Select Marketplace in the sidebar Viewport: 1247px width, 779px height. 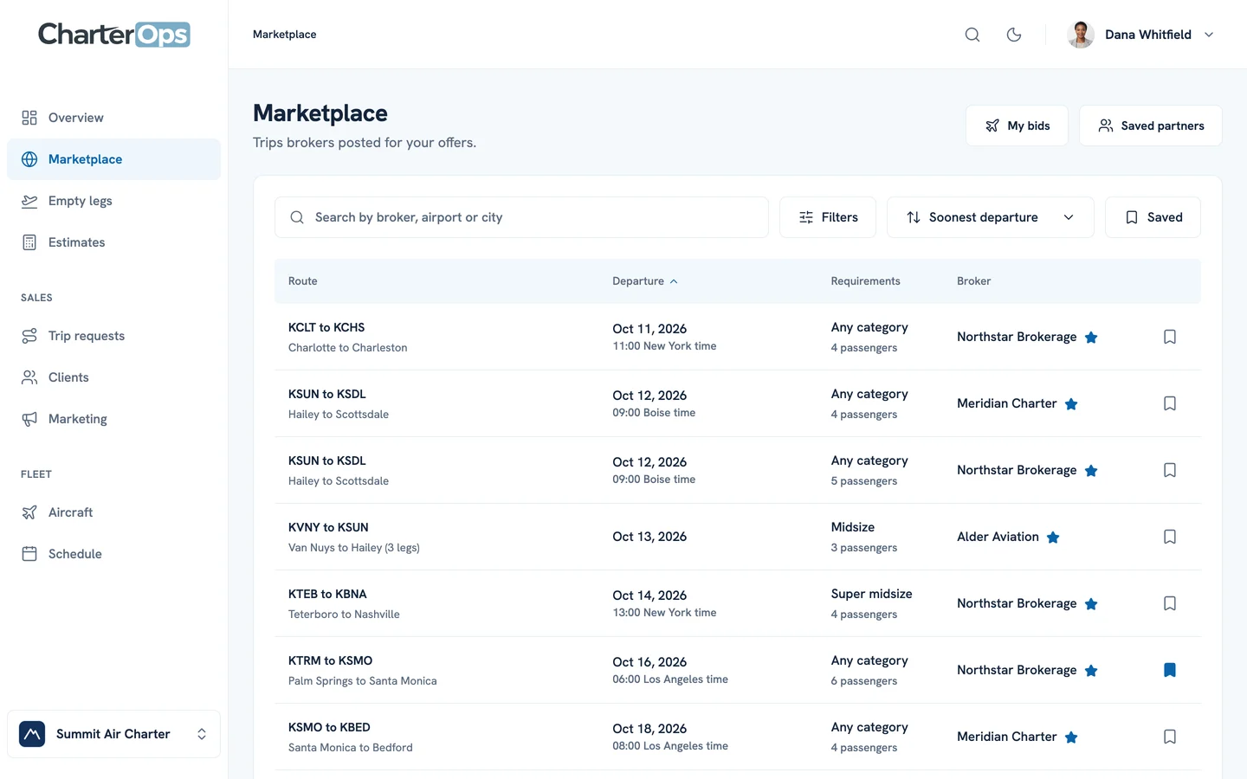point(113,159)
